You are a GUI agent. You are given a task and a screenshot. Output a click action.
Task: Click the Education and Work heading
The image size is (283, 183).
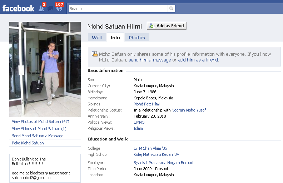(x=108, y=139)
